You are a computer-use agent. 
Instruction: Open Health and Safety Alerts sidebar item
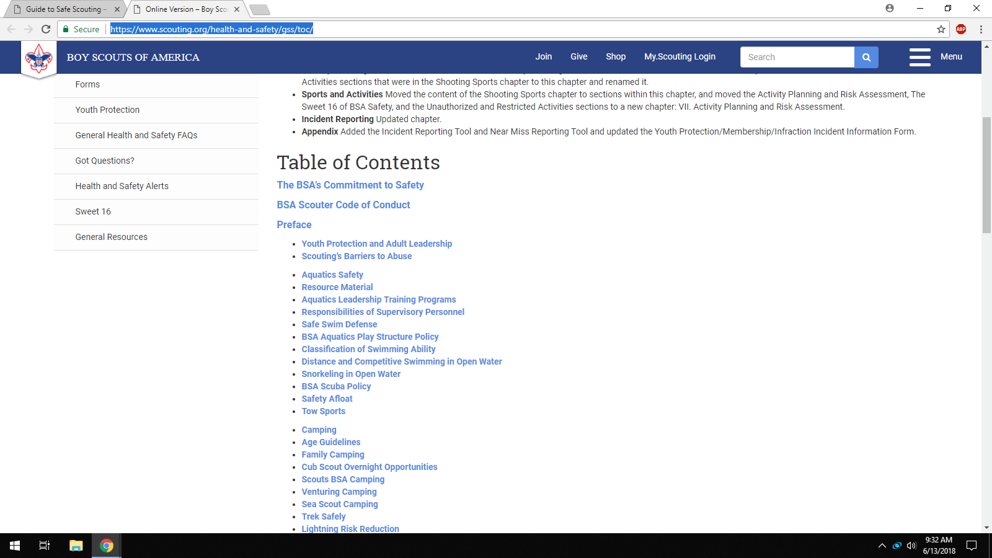tap(122, 186)
